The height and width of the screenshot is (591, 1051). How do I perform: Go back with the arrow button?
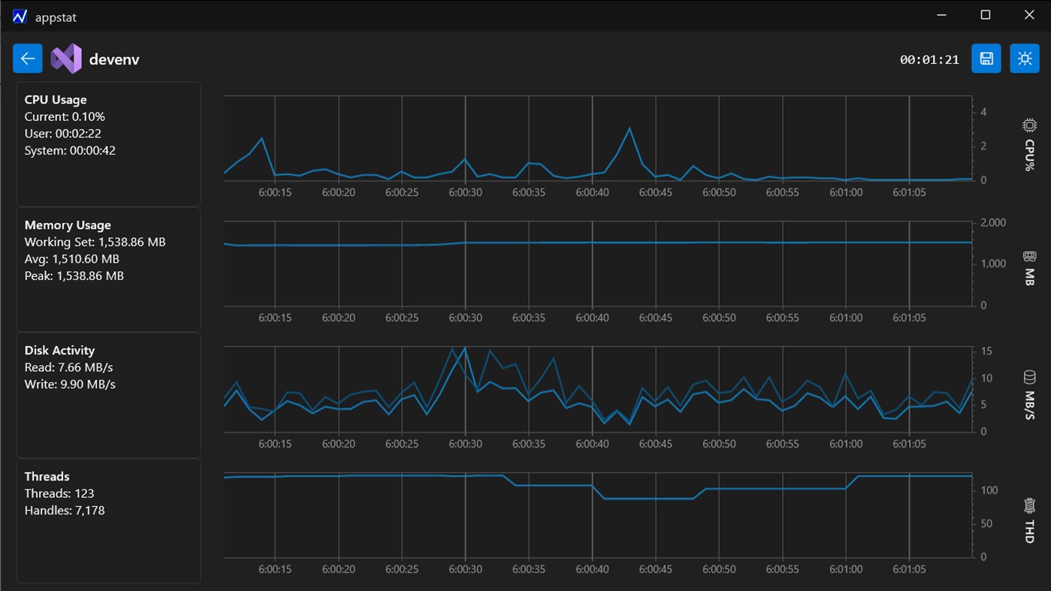point(28,58)
